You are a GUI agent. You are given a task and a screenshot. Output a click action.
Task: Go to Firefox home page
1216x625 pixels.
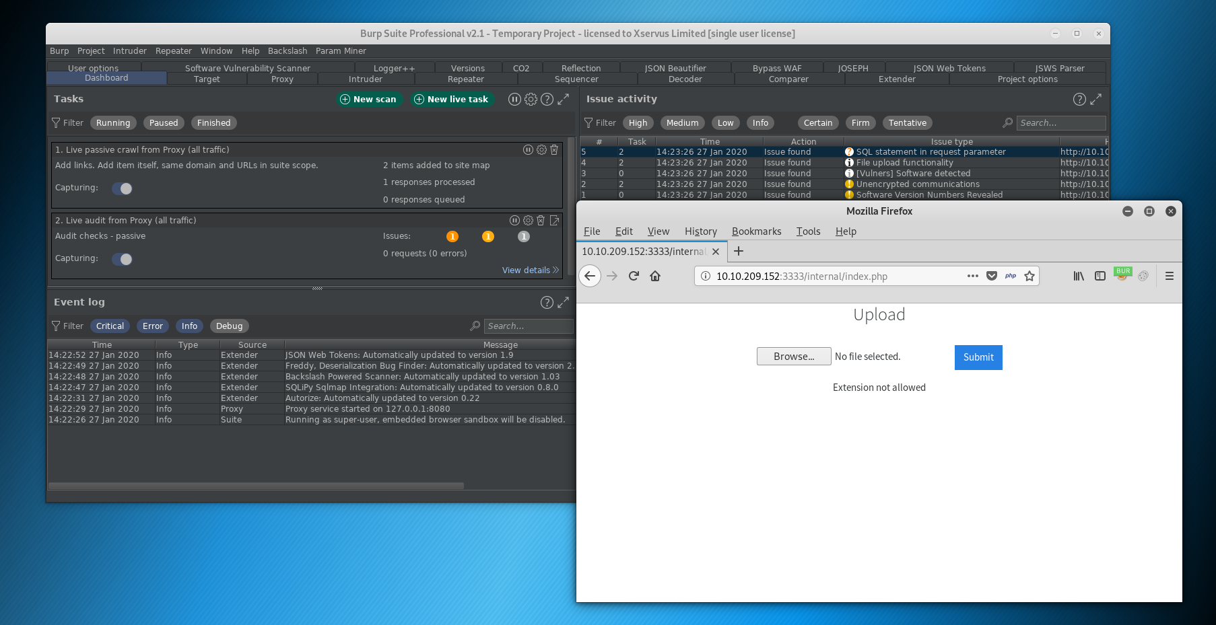pyautogui.click(x=655, y=276)
